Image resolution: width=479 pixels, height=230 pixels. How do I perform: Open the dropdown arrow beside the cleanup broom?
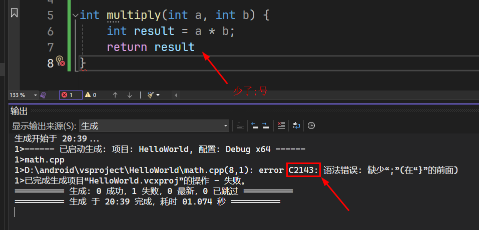(158, 95)
